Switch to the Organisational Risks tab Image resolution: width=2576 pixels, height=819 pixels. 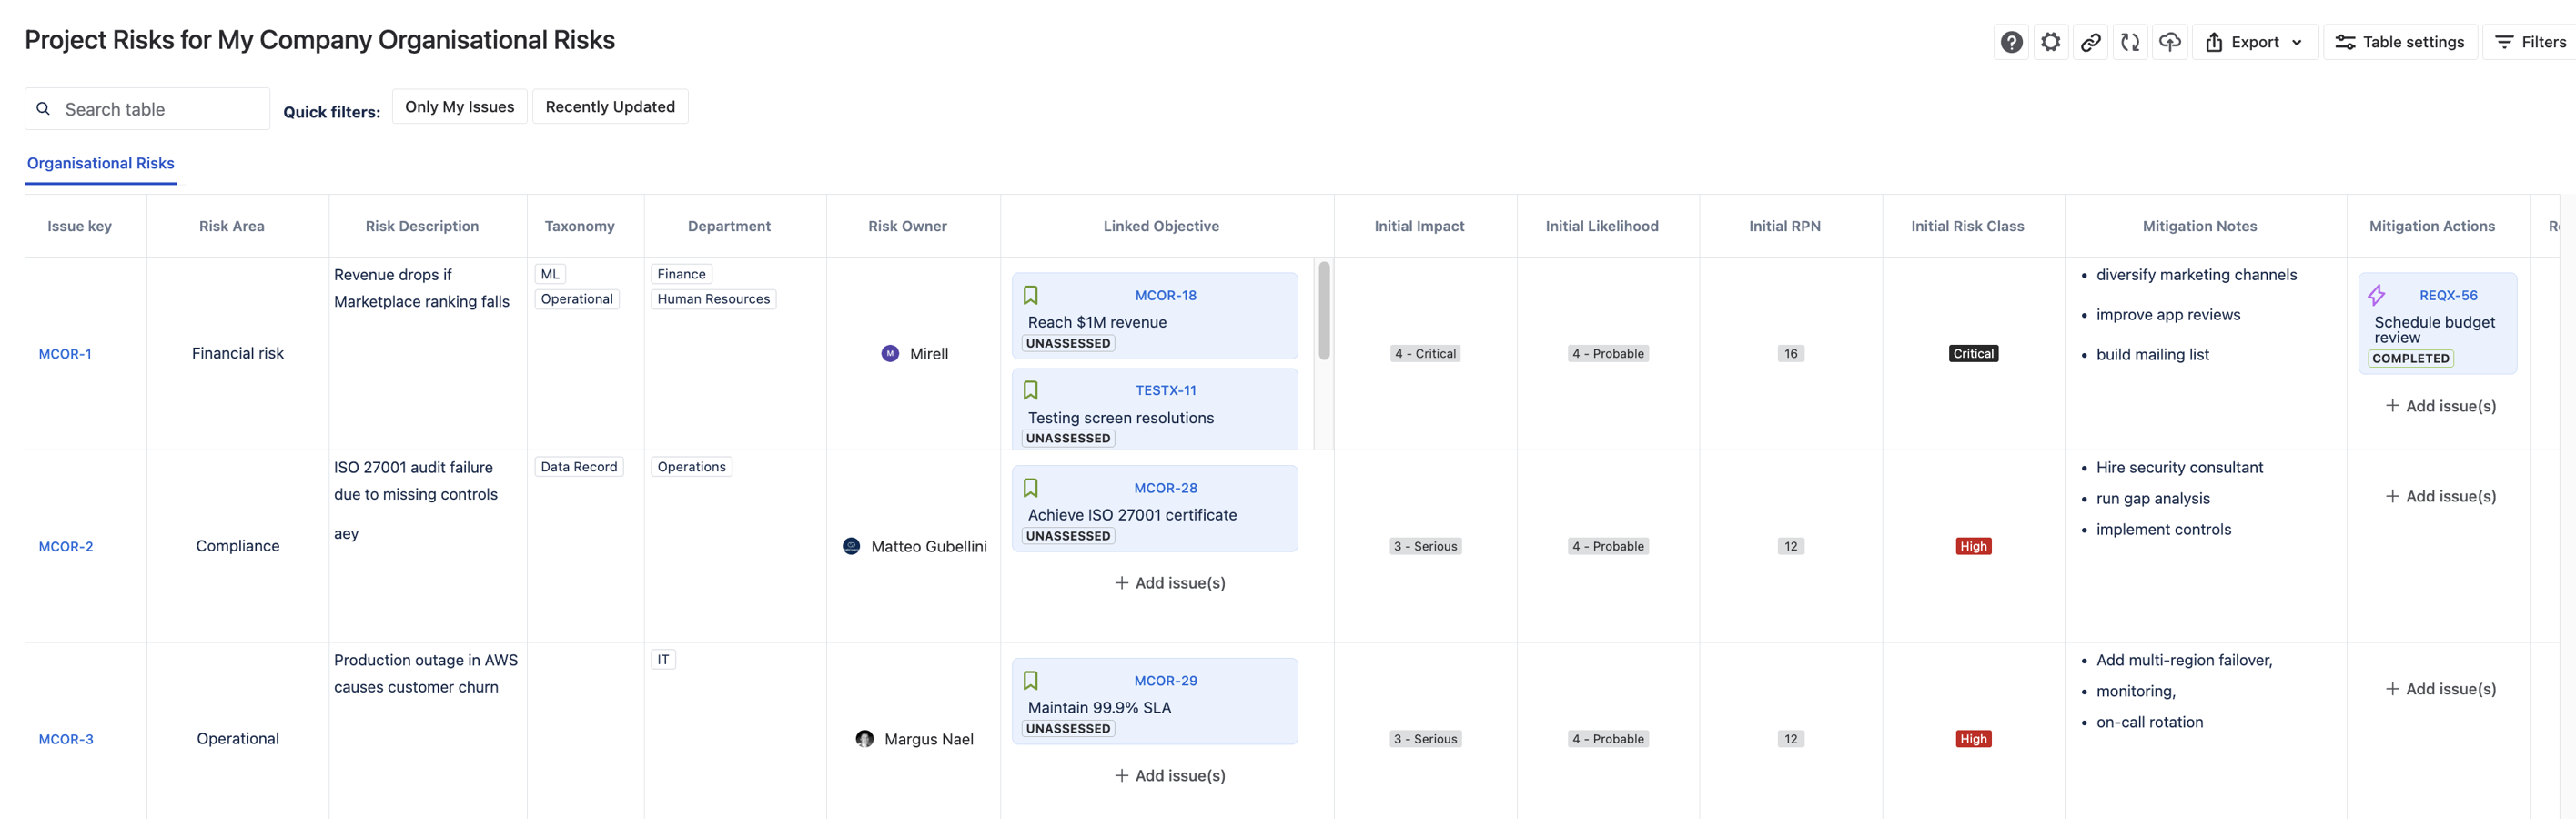(101, 163)
